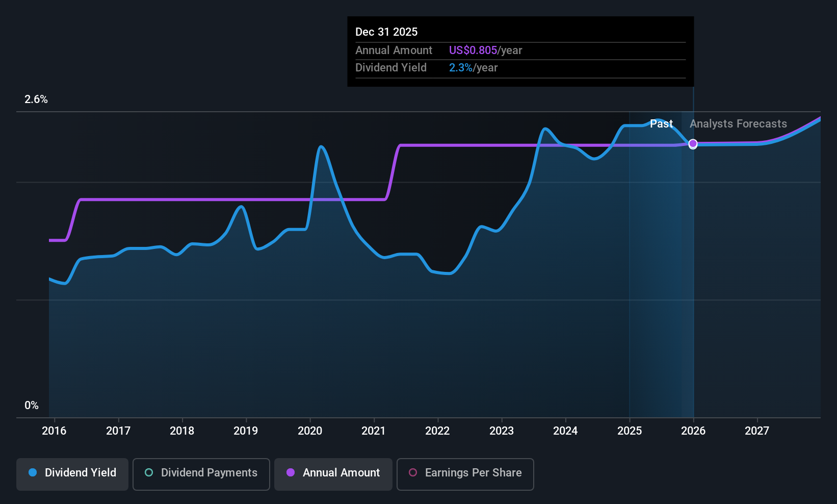Click the teal Dividend Payments circle icon

point(148,473)
